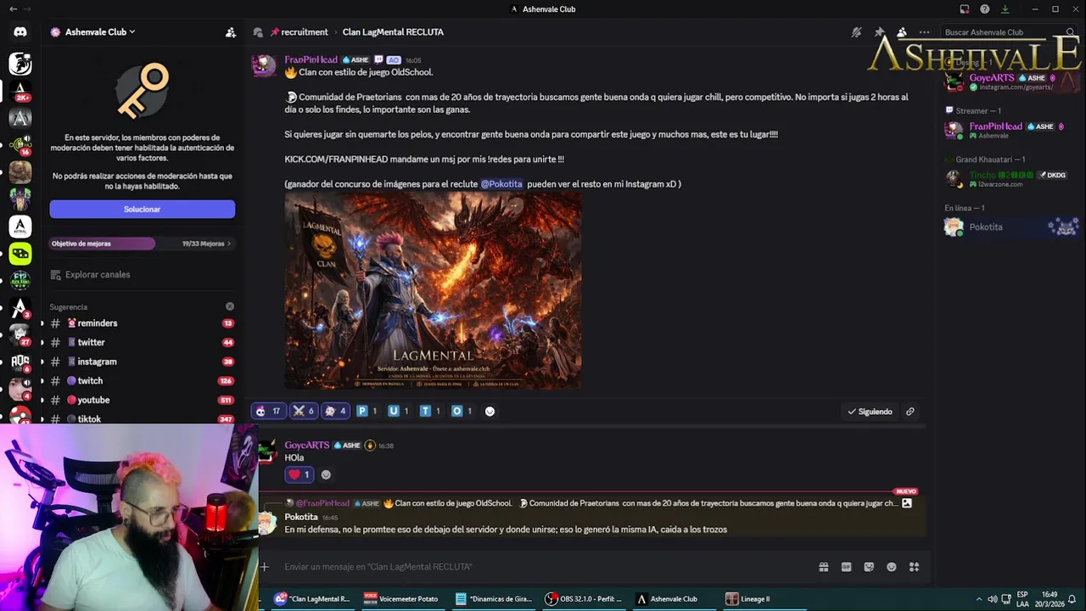1086x611 pixels.
Task: Open gift icon in message bar
Action: tap(823, 567)
